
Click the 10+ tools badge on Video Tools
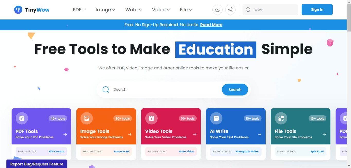click(x=188, y=118)
